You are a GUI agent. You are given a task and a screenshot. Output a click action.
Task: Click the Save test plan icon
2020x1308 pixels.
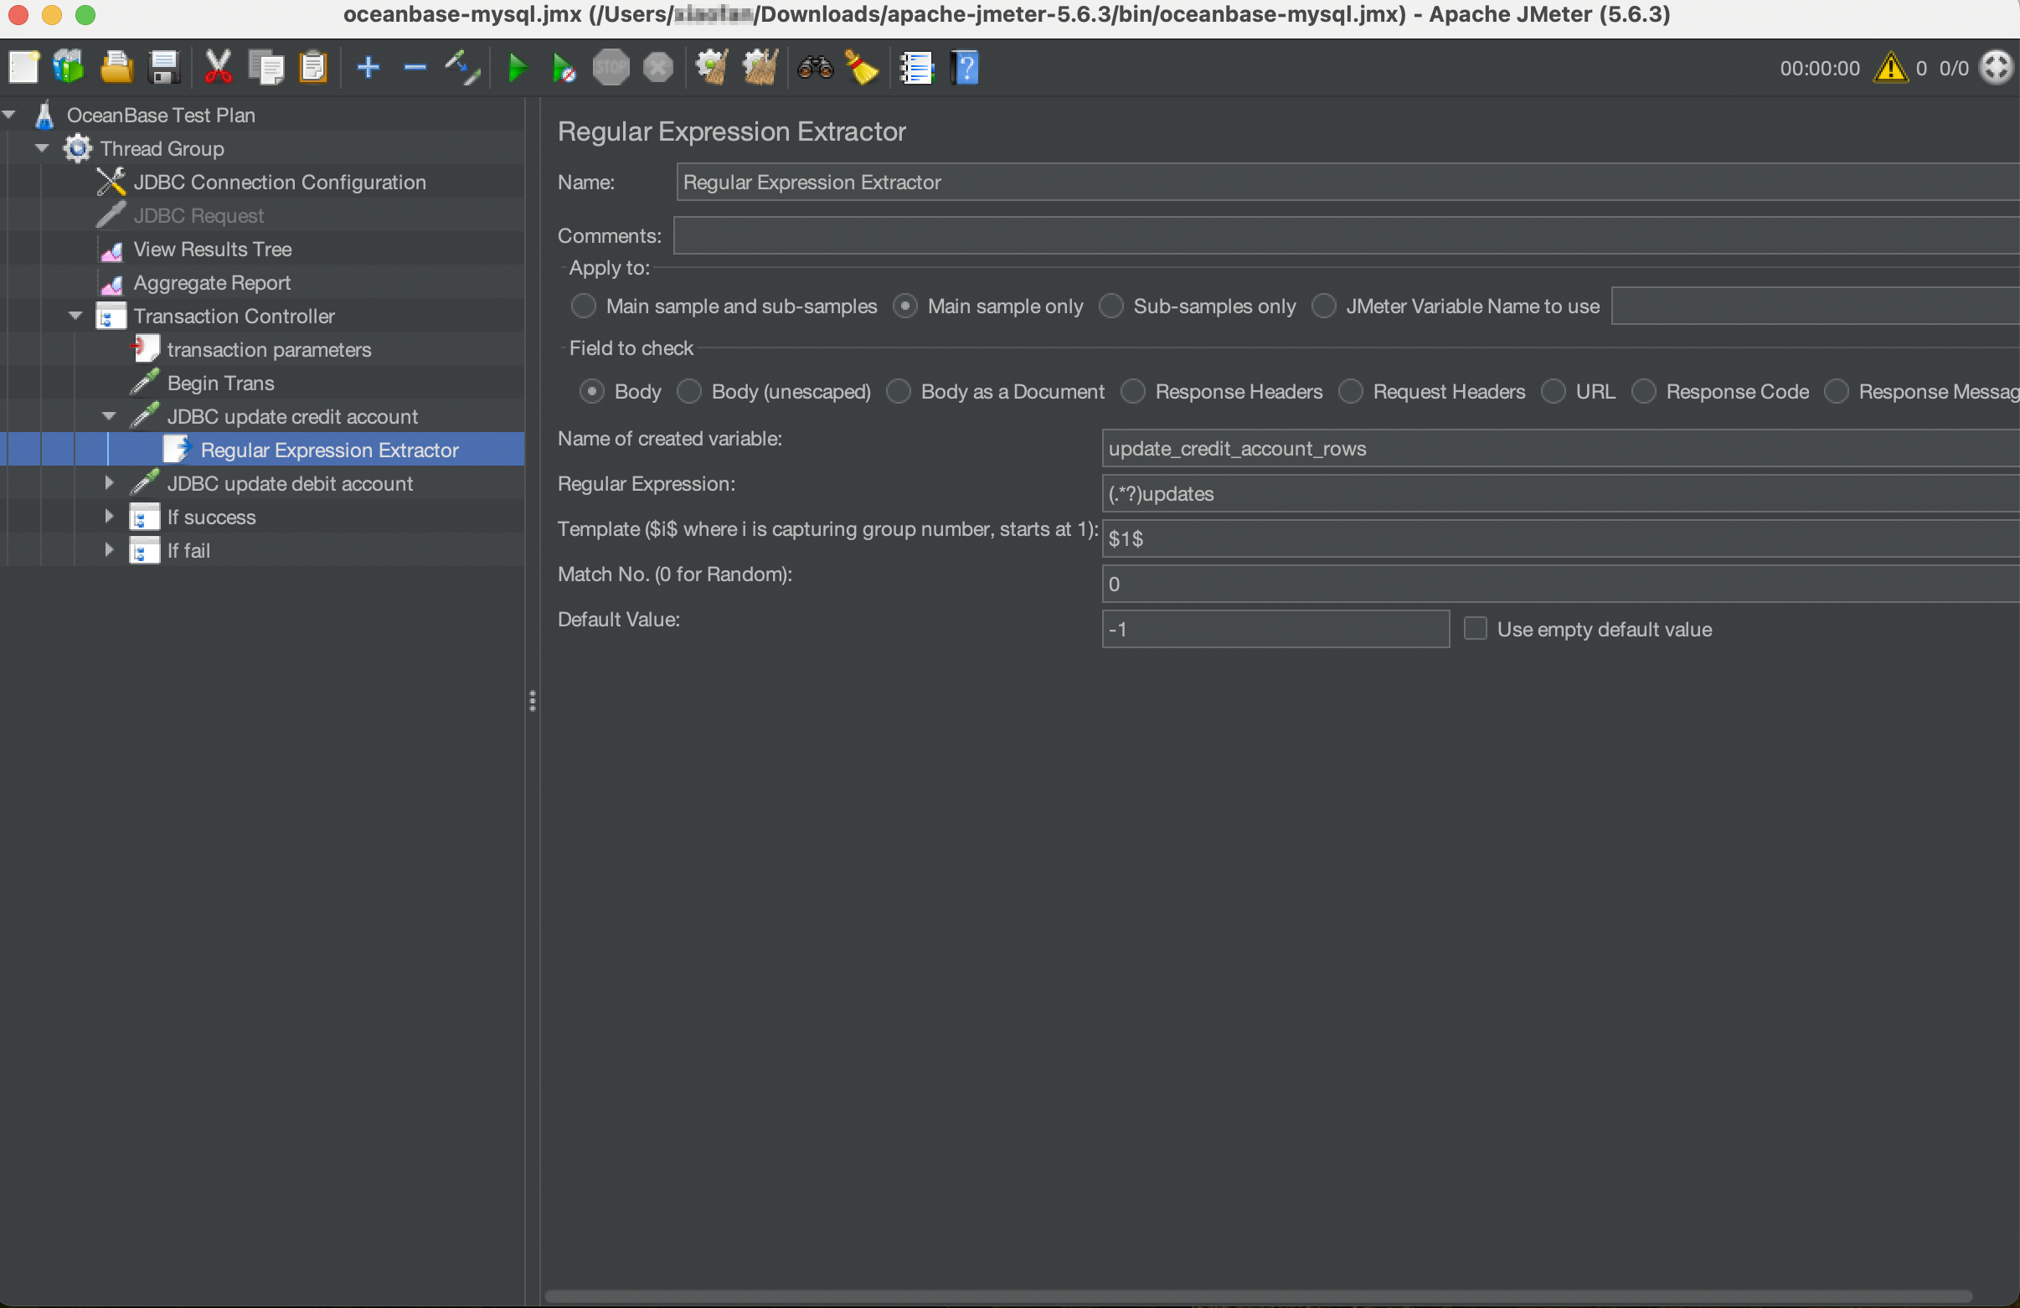point(163,67)
